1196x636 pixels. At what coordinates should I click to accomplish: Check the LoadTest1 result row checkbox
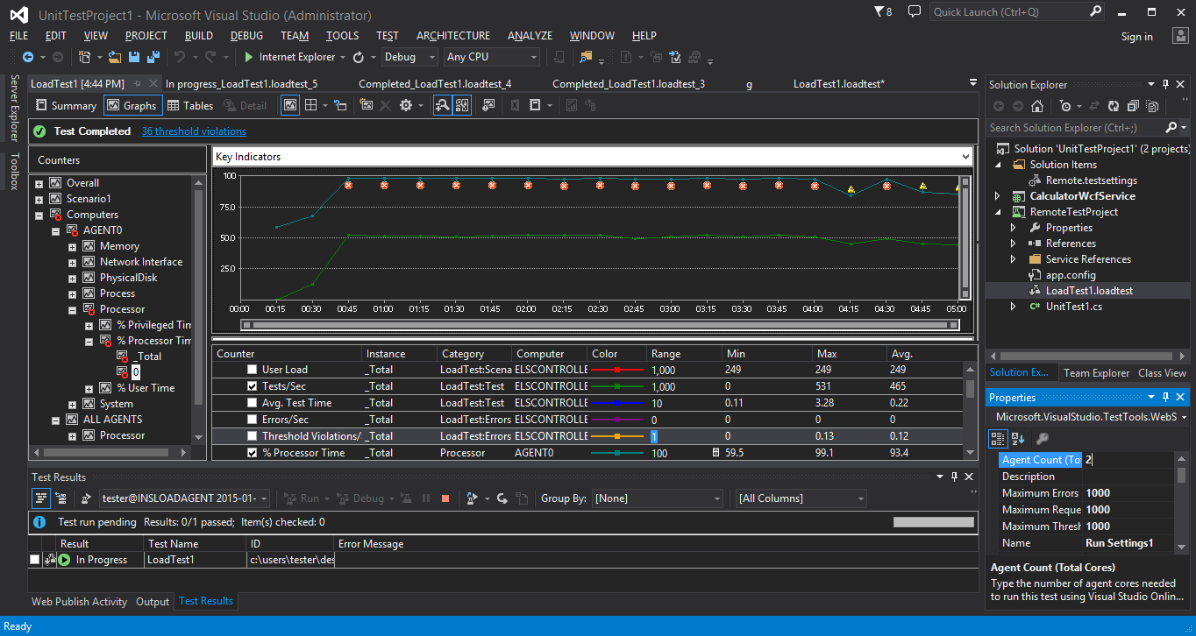pyautogui.click(x=34, y=560)
